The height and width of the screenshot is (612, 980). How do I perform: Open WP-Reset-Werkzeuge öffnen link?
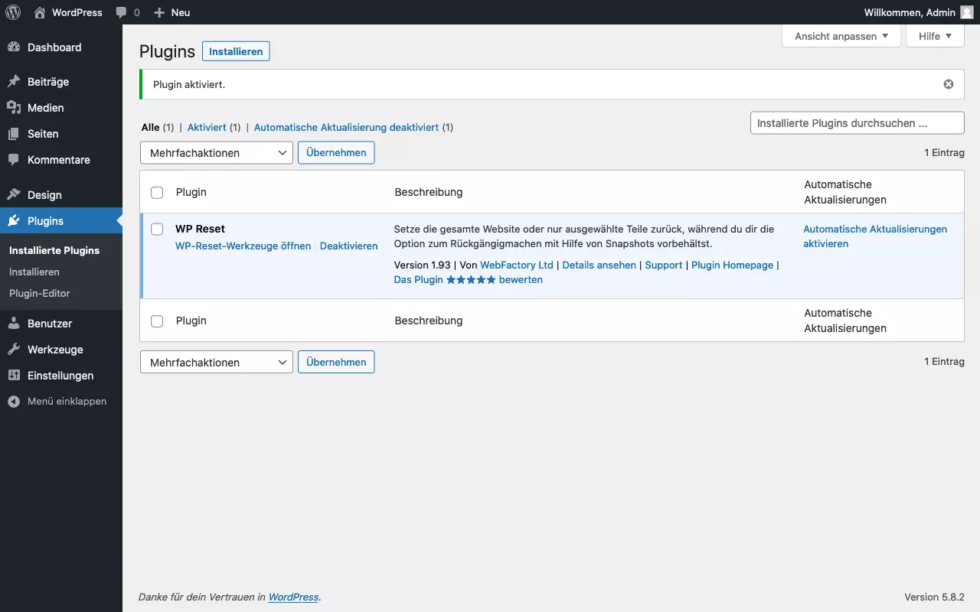tap(243, 246)
